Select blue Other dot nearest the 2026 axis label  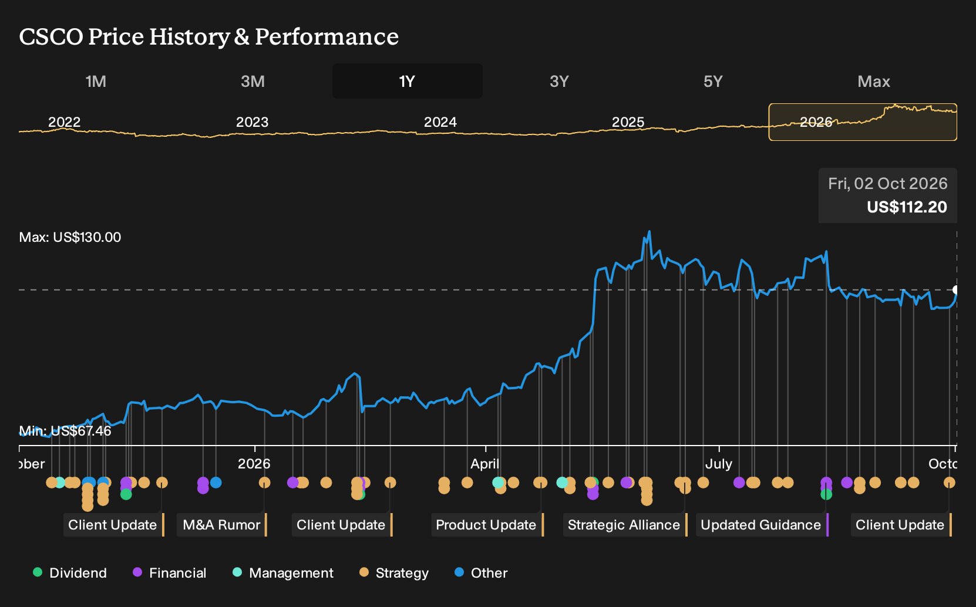point(216,483)
